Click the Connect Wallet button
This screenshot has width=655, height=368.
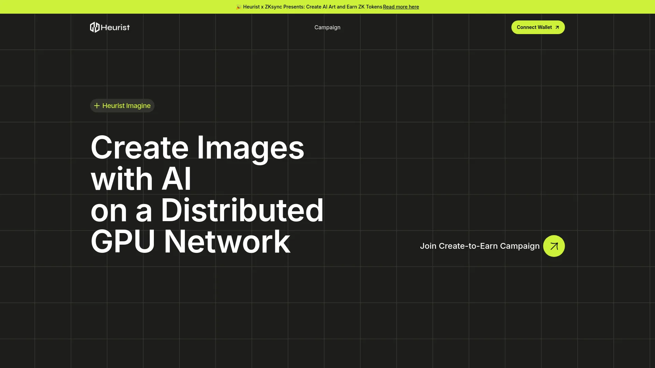538,27
